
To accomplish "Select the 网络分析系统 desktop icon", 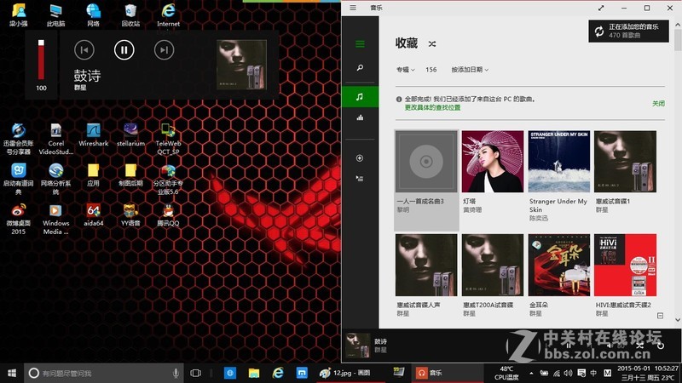I will 55,179.
